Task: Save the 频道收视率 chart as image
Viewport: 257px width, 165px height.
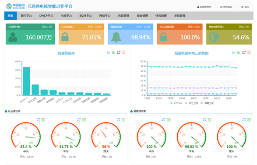Action: click(123, 53)
